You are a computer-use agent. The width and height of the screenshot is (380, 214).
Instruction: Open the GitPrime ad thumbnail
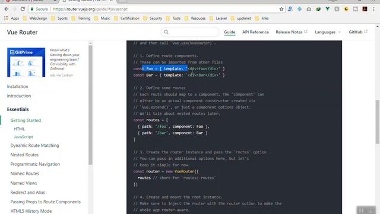coord(26,62)
